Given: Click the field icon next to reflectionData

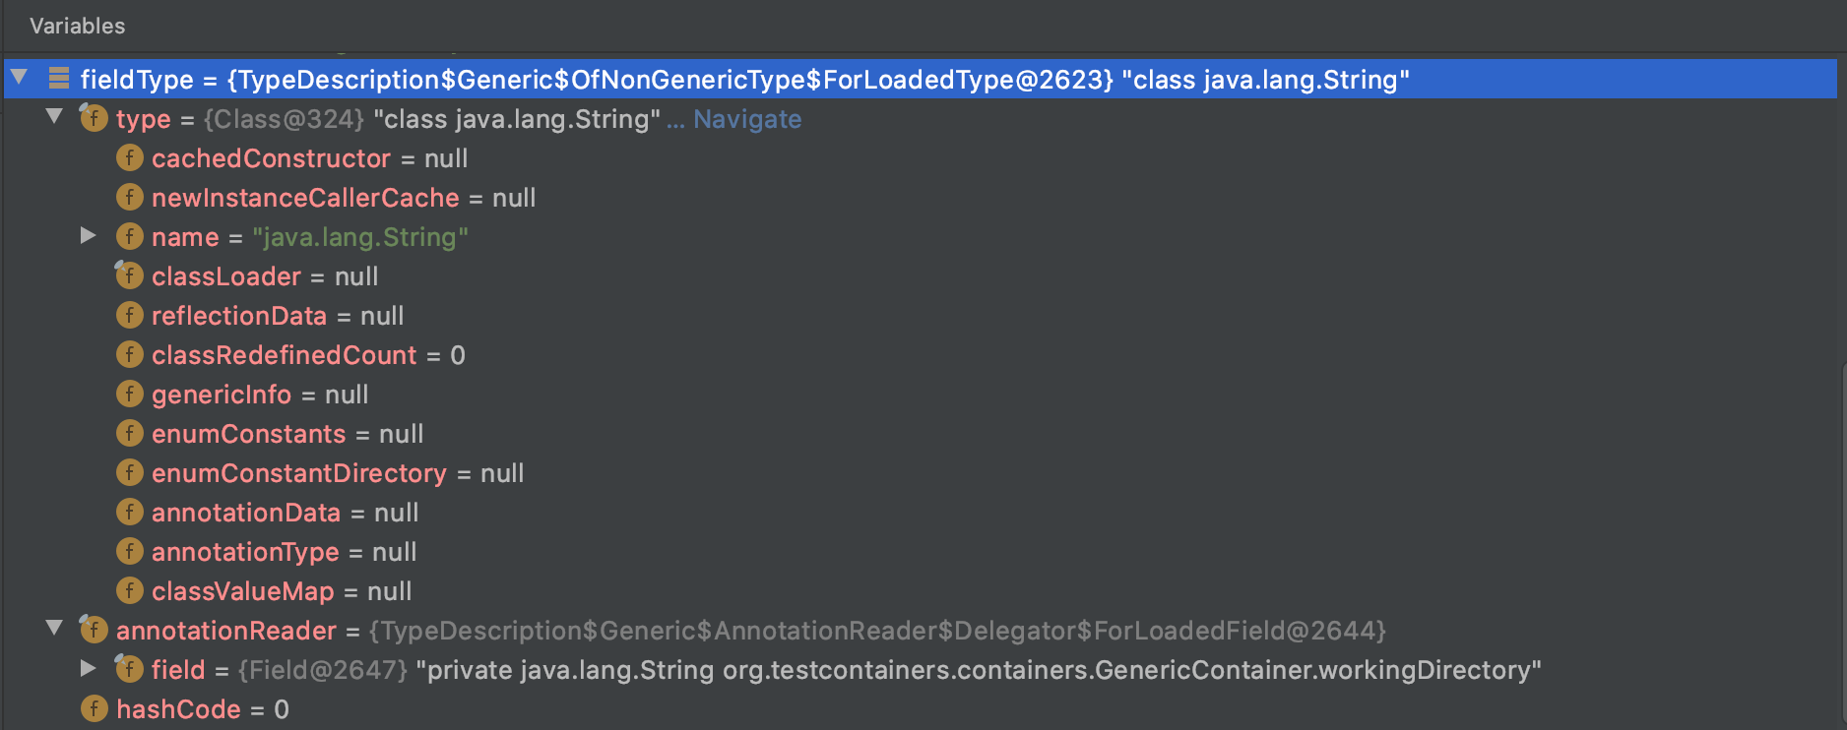Looking at the screenshot, I should (x=129, y=315).
